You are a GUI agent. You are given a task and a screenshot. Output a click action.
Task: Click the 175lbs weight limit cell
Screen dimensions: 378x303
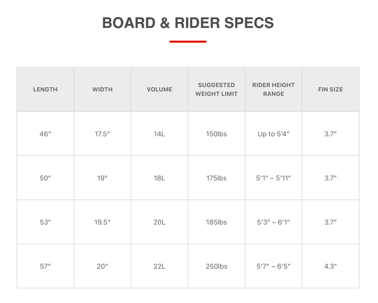pyautogui.click(x=216, y=178)
